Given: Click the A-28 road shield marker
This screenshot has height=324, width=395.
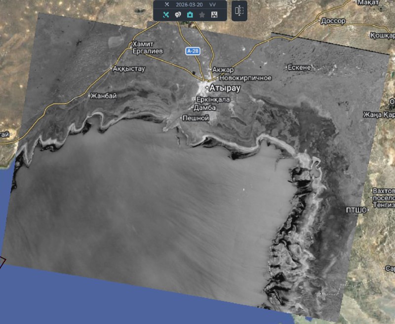Looking at the screenshot, I should click(193, 51).
